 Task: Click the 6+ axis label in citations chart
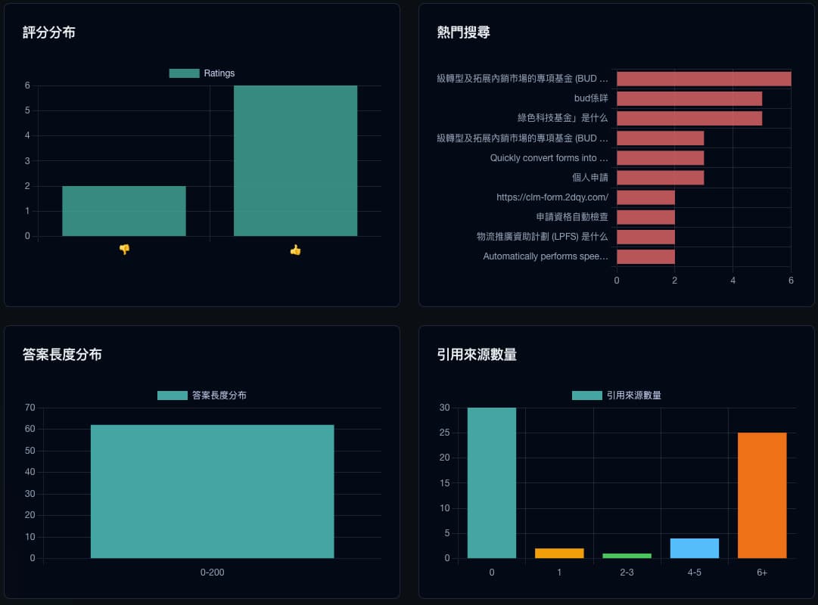tap(762, 572)
